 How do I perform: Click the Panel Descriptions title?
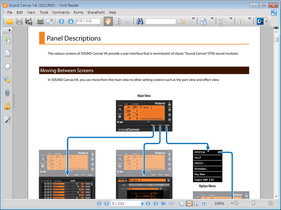(x=74, y=38)
